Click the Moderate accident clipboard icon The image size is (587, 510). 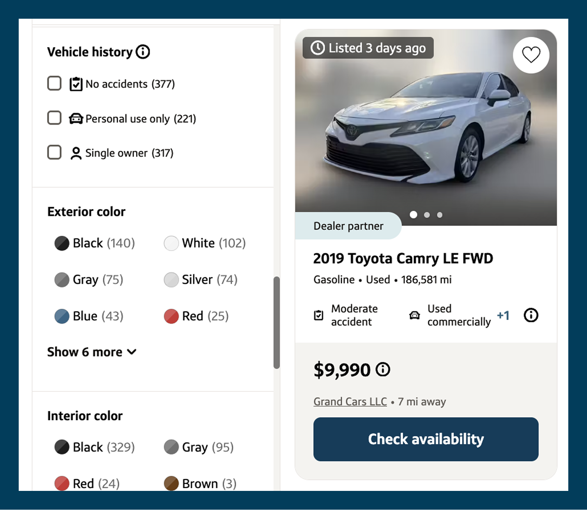319,315
